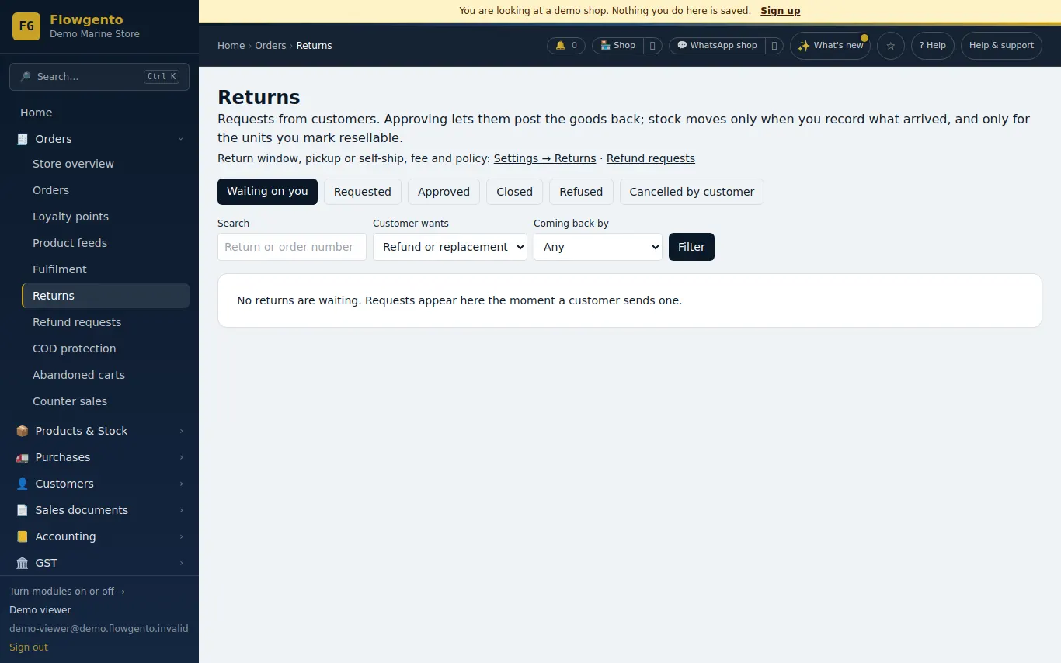
Task: Switch to the Closed tab
Action: click(x=514, y=192)
